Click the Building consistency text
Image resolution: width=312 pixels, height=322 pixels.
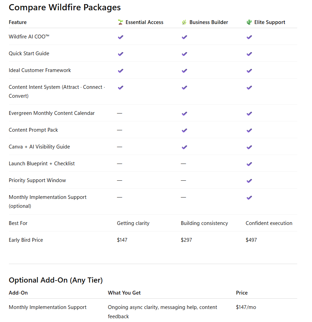pos(204,223)
